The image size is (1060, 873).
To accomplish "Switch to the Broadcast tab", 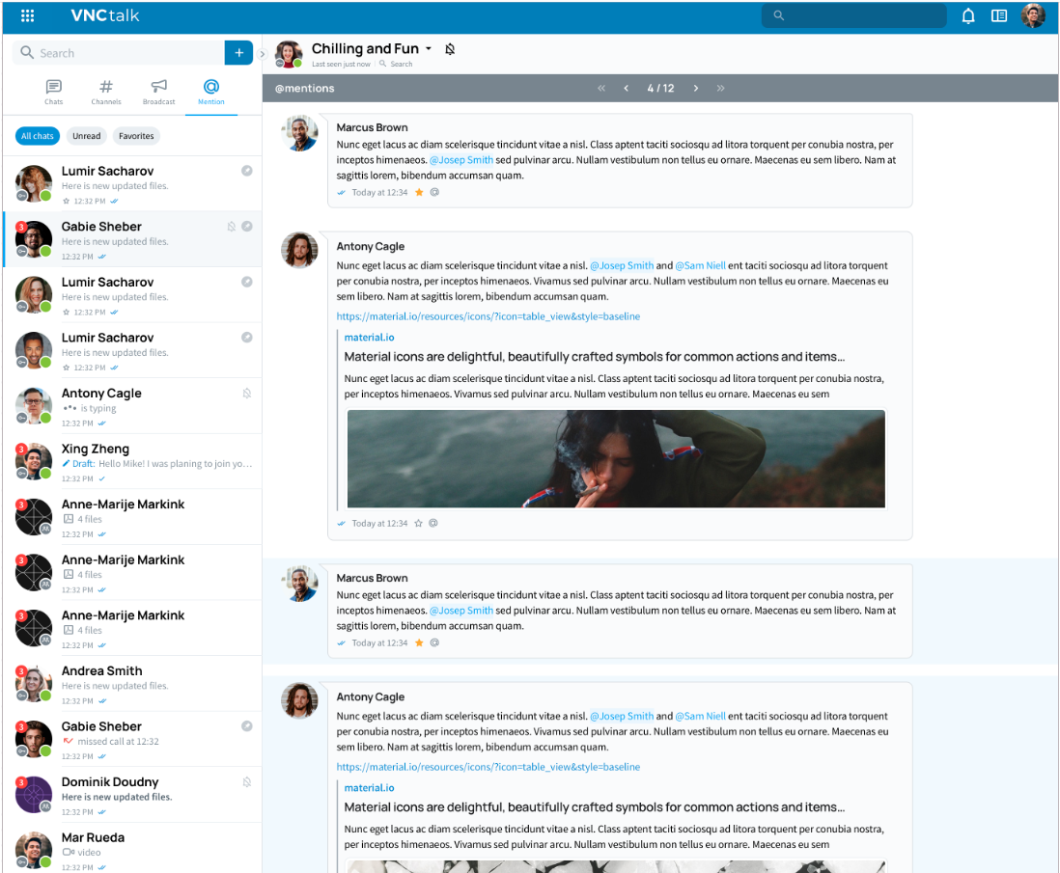I will point(159,92).
